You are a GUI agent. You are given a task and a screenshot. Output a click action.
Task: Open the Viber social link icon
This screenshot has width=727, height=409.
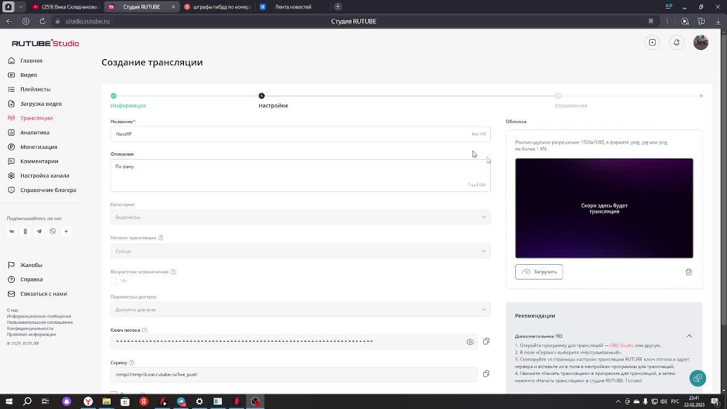pyautogui.click(x=53, y=231)
